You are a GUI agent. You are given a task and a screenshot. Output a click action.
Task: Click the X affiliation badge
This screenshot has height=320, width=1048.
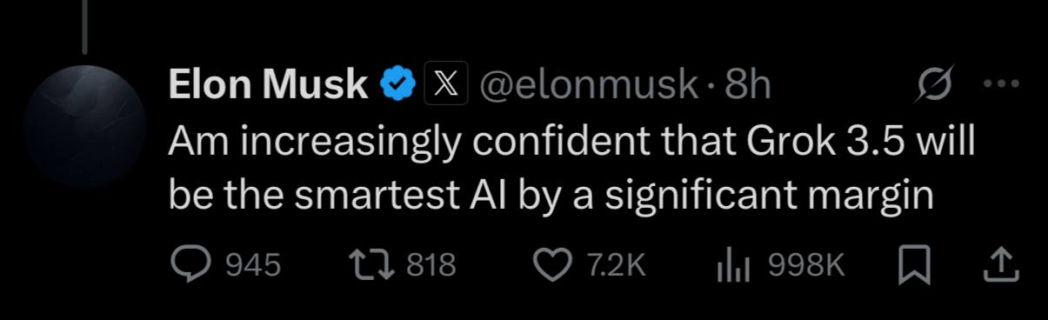(x=446, y=84)
